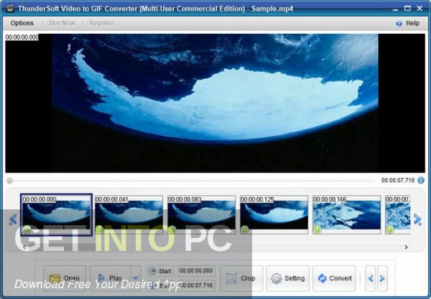Click the 00:00:07.716 duration text beside the seek bar
Viewport: 431px width, 299px height.
tap(398, 181)
